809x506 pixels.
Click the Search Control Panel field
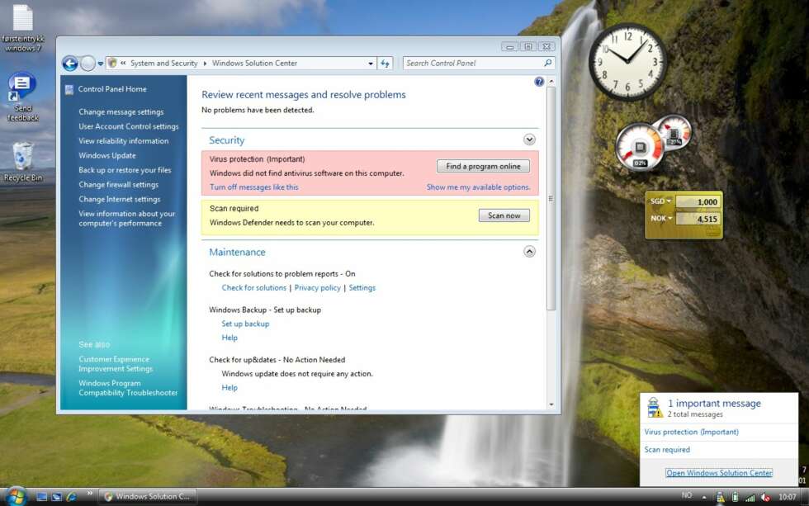tap(472, 63)
